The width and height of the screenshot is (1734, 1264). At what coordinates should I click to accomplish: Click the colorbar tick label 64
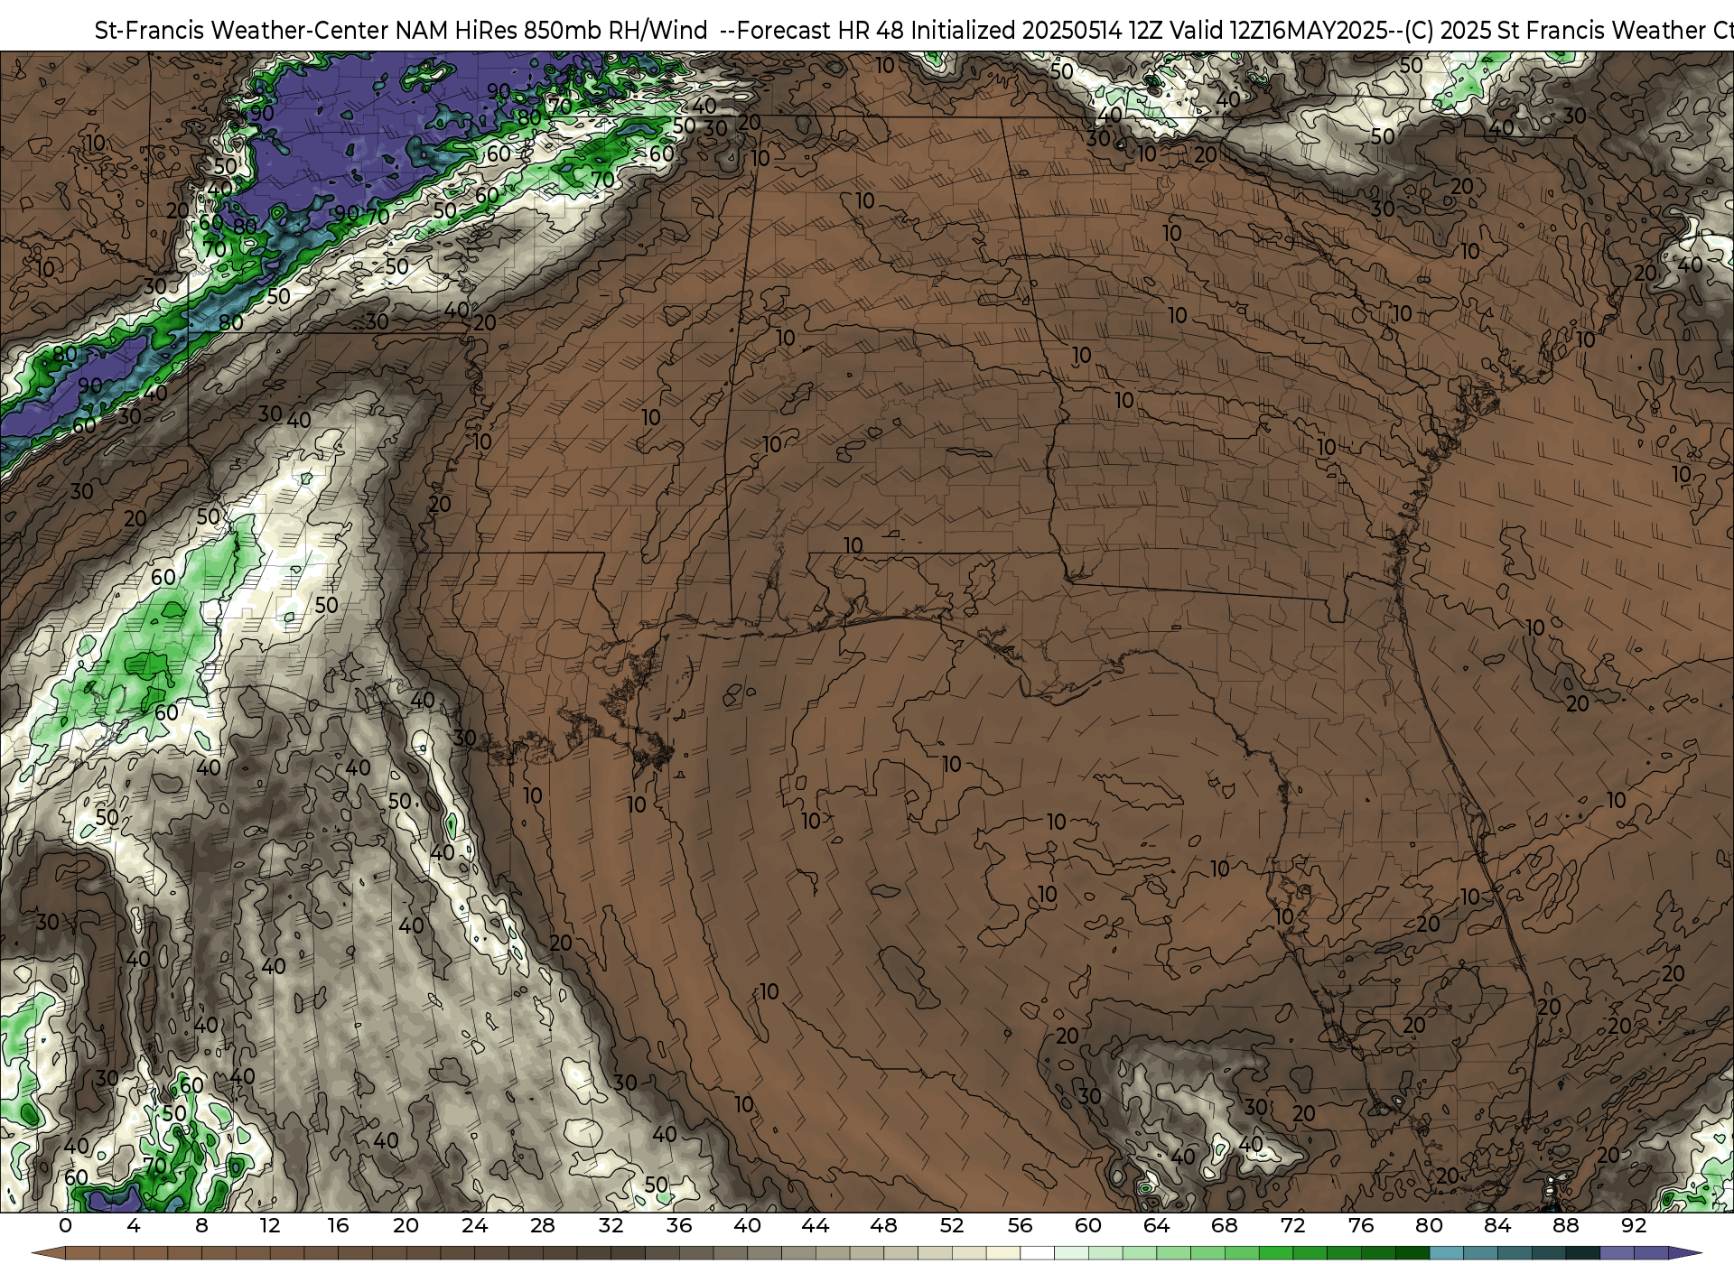(1156, 1225)
